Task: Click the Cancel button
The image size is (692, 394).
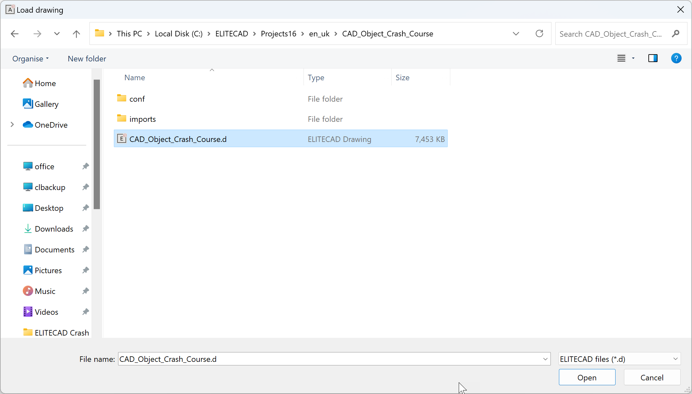Action: click(652, 377)
